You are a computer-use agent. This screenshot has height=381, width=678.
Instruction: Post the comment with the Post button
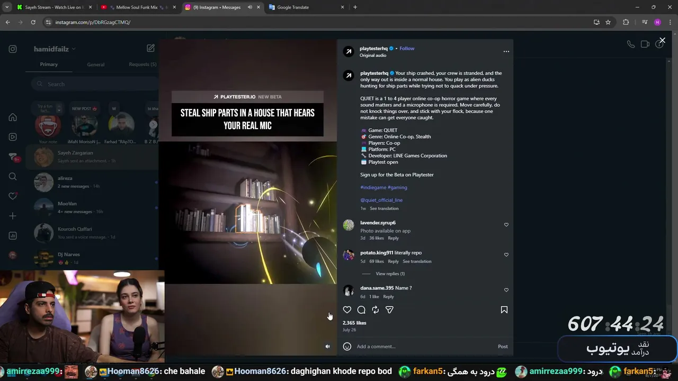[503, 347]
